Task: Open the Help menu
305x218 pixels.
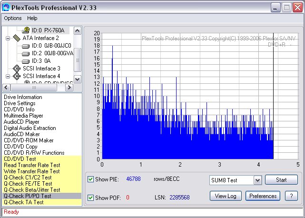Action: pyautogui.click(x=32, y=18)
